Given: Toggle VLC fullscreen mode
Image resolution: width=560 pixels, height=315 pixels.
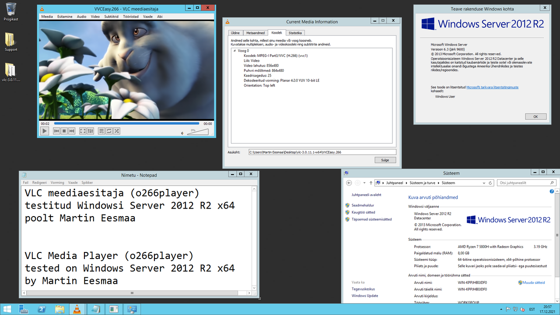Looking at the screenshot, I should pyautogui.click(x=82, y=131).
